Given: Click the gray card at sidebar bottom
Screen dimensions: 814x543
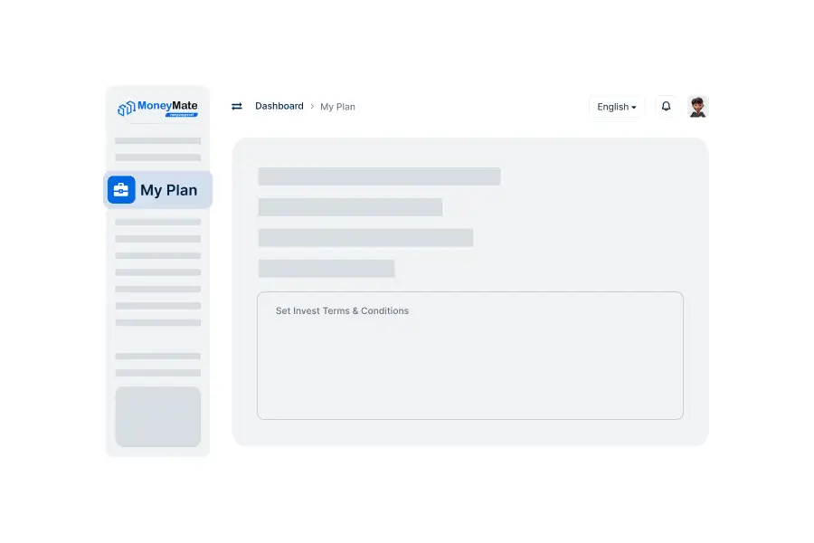Looking at the screenshot, I should click(157, 416).
